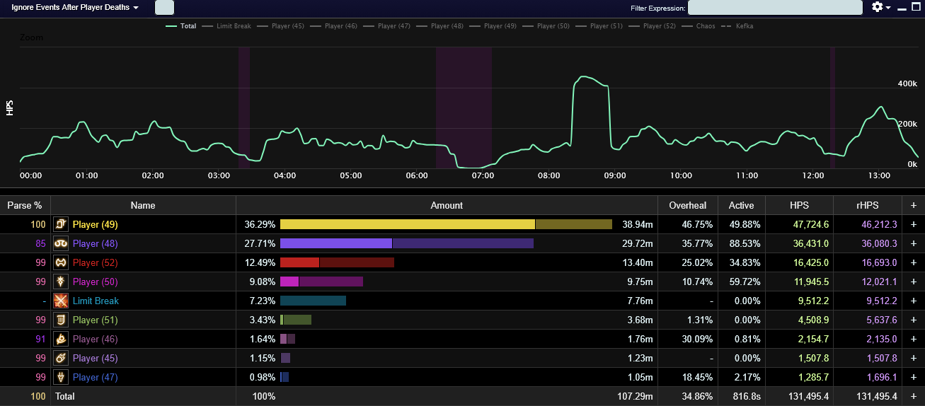Show the Kefka series in the legend
This screenshot has width=925, height=406.
pos(737,26)
